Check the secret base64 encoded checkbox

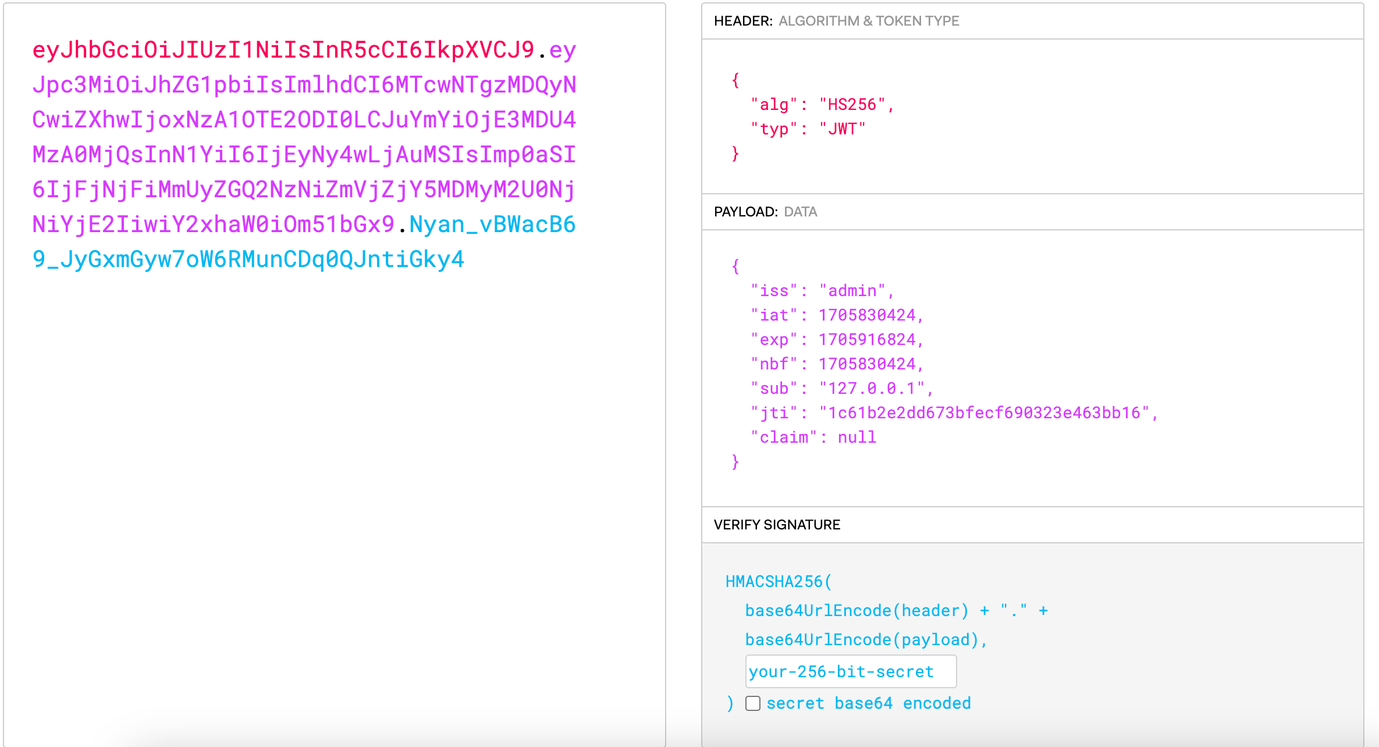(753, 703)
